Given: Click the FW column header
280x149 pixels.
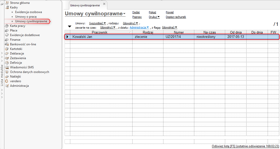Looking at the screenshot, I should coord(273,32).
